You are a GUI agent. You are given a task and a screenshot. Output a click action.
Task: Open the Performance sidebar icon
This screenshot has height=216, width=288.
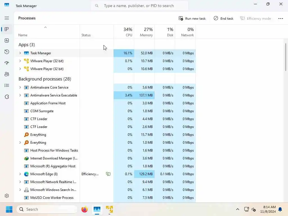click(7, 40)
